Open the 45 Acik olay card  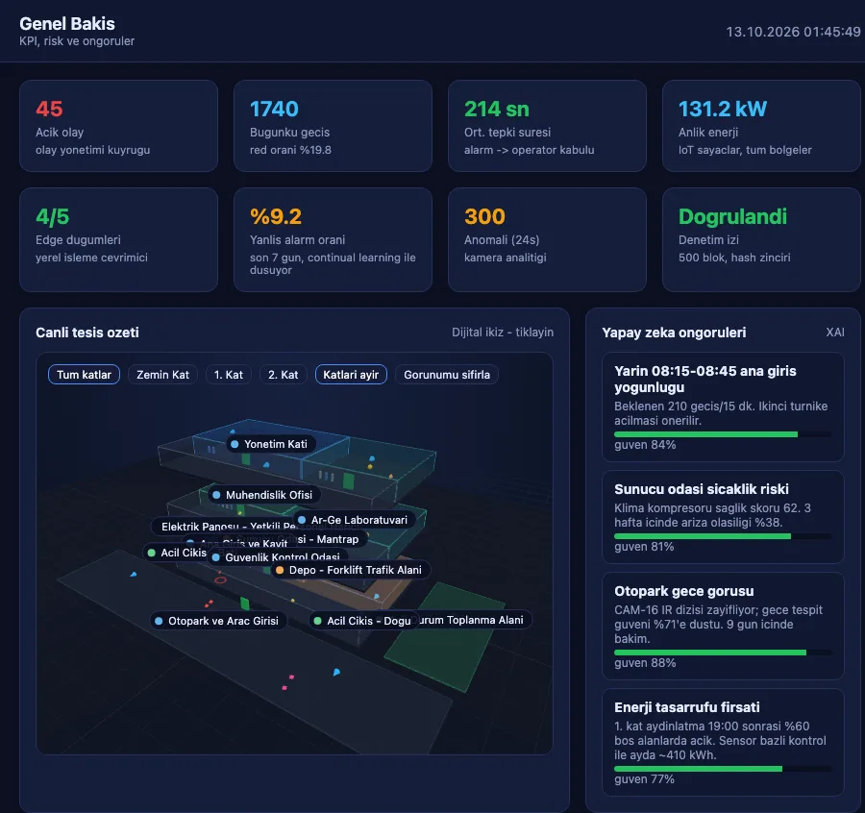[x=118, y=126]
